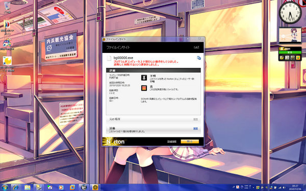Click the Norton logo in the dialog footer

click(x=115, y=142)
